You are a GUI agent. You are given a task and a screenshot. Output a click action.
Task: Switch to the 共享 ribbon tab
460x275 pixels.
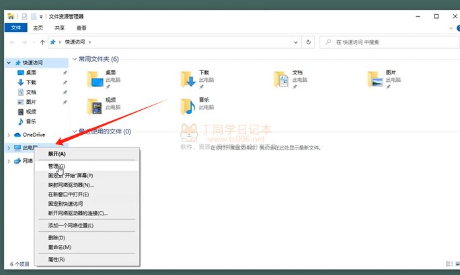click(60, 27)
